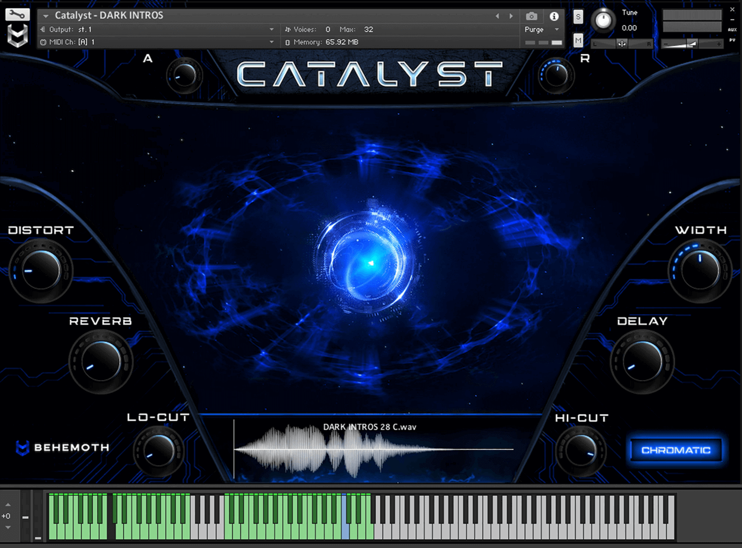Screen dimensions: 742x548
Task: Click the +0 octave transpose value
Action: tap(6, 516)
